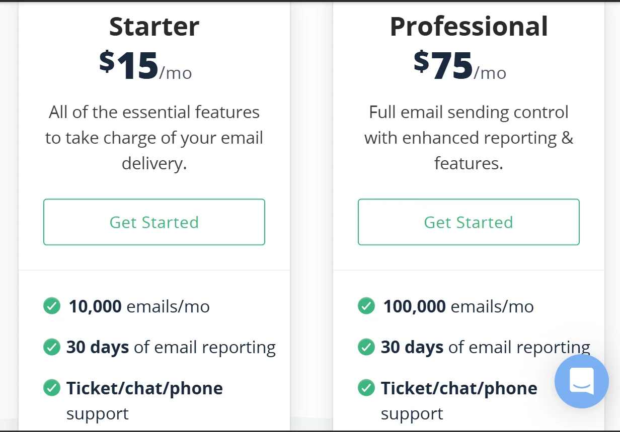Click Professional's 30 days of email reporting text

(x=485, y=348)
